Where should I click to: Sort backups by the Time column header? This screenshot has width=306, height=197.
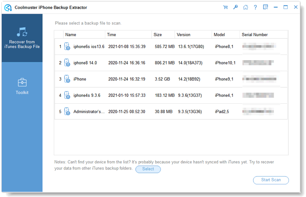tap(111, 34)
